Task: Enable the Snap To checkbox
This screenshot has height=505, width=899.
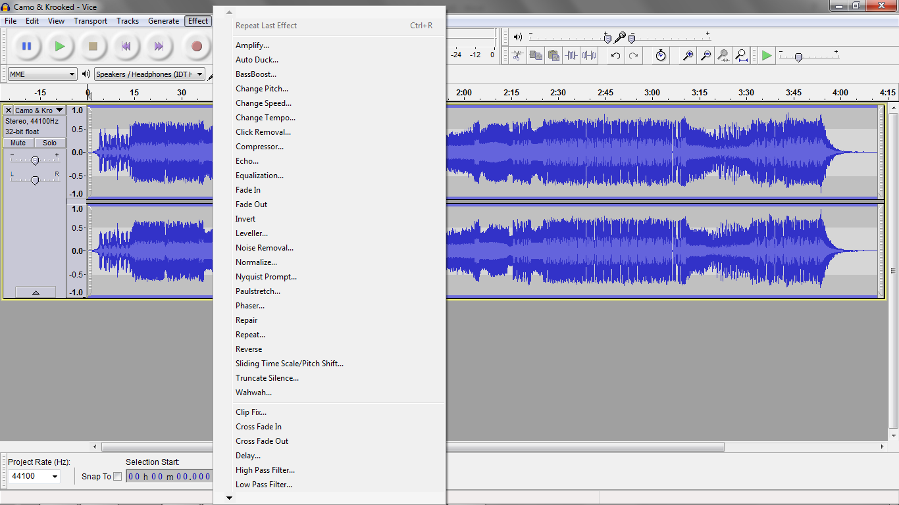Action: coord(119,476)
